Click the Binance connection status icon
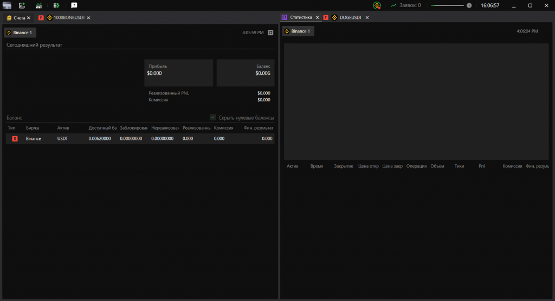The height and width of the screenshot is (301, 555). coord(377,5)
